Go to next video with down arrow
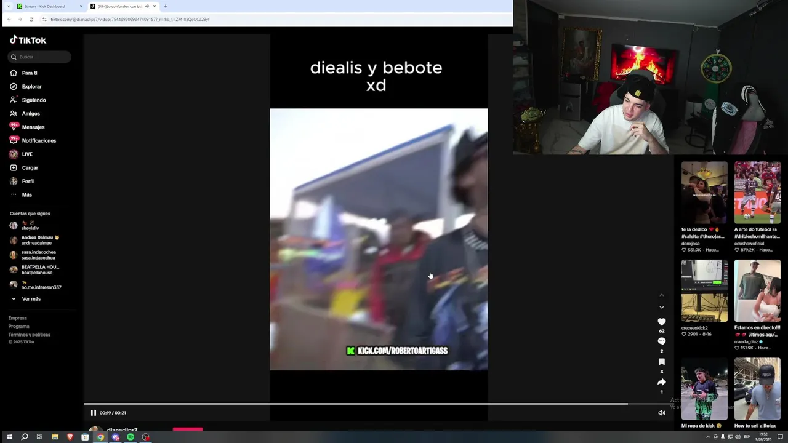The height and width of the screenshot is (443, 788). pyautogui.click(x=662, y=307)
